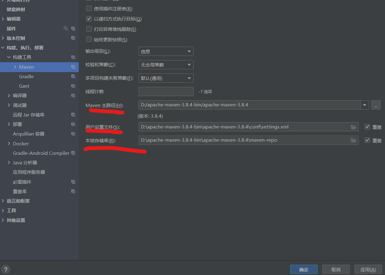Click project-level icon beside 插件 row
The width and height of the screenshot is (385, 275).
pyautogui.click(x=73, y=29)
